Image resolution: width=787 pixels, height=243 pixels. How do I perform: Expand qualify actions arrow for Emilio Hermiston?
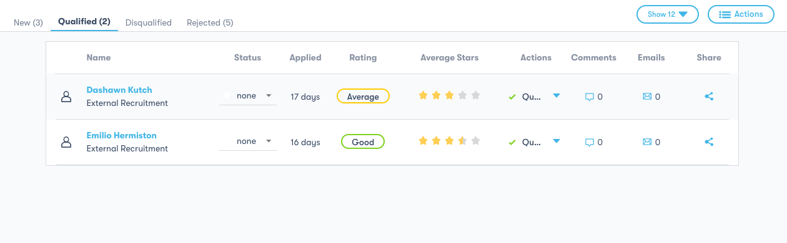[x=557, y=141]
